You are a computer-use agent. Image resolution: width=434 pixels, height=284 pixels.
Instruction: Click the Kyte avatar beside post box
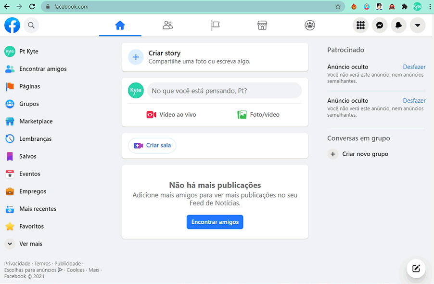(136, 91)
